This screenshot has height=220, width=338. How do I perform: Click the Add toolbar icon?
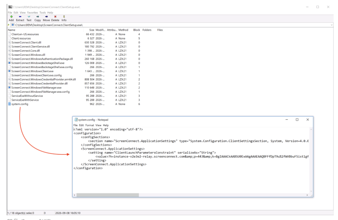[11, 17]
